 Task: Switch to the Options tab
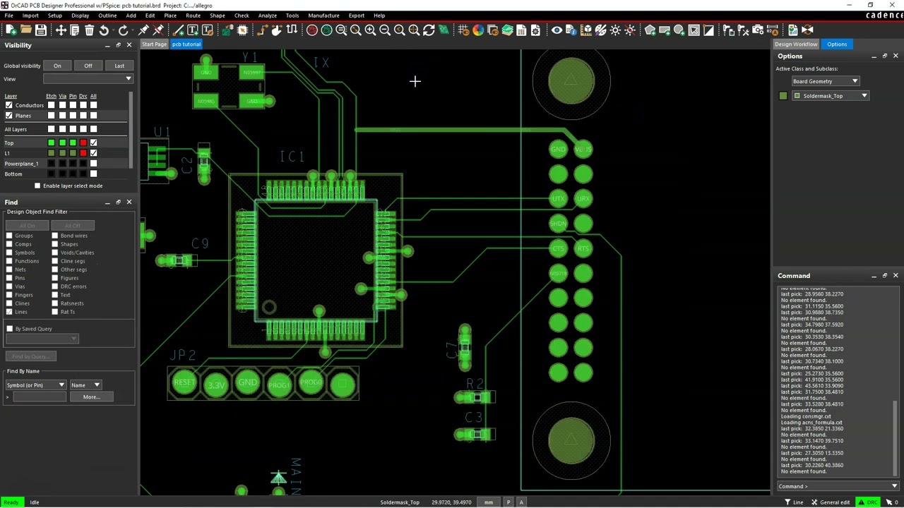point(837,44)
